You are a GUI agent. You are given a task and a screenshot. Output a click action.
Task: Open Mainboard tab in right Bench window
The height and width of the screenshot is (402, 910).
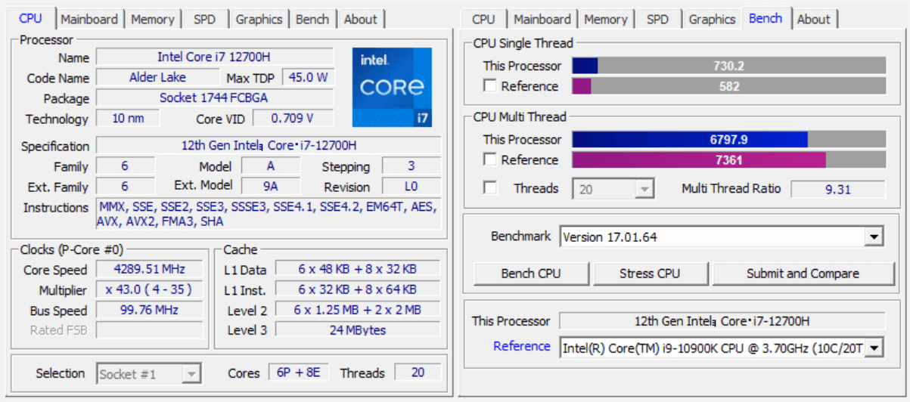[x=542, y=19]
